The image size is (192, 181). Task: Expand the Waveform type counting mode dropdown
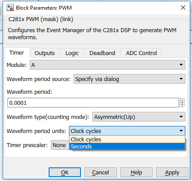tap(138, 117)
